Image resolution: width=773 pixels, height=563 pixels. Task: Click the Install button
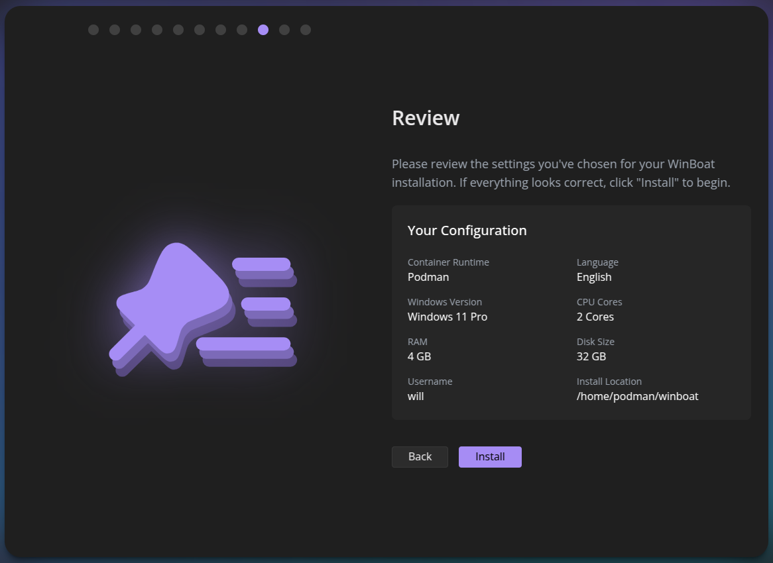(x=490, y=457)
